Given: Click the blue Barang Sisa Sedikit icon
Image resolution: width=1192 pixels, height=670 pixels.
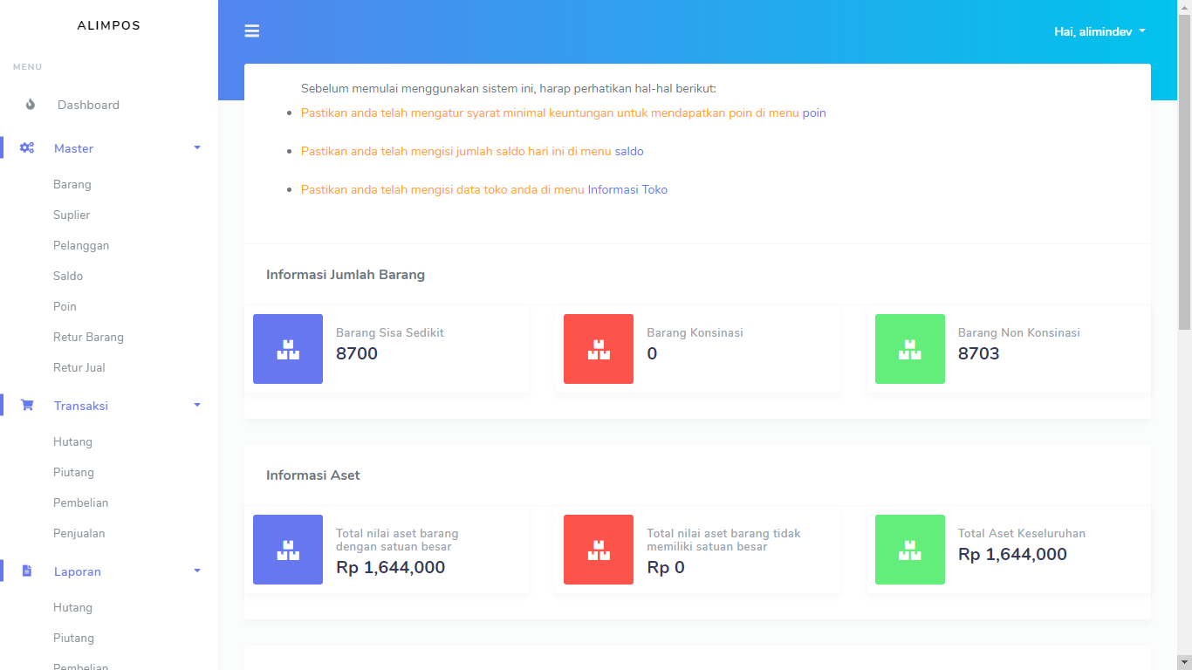Looking at the screenshot, I should click(x=288, y=349).
